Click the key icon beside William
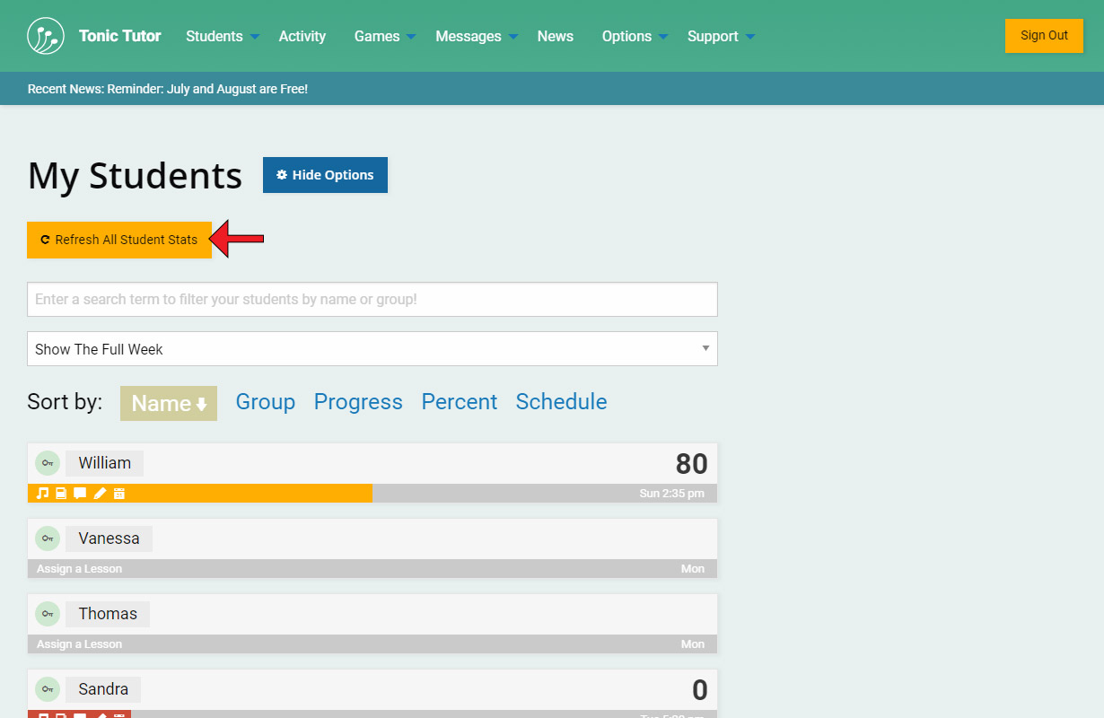1104x718 pixels. [x=48, y=463]
